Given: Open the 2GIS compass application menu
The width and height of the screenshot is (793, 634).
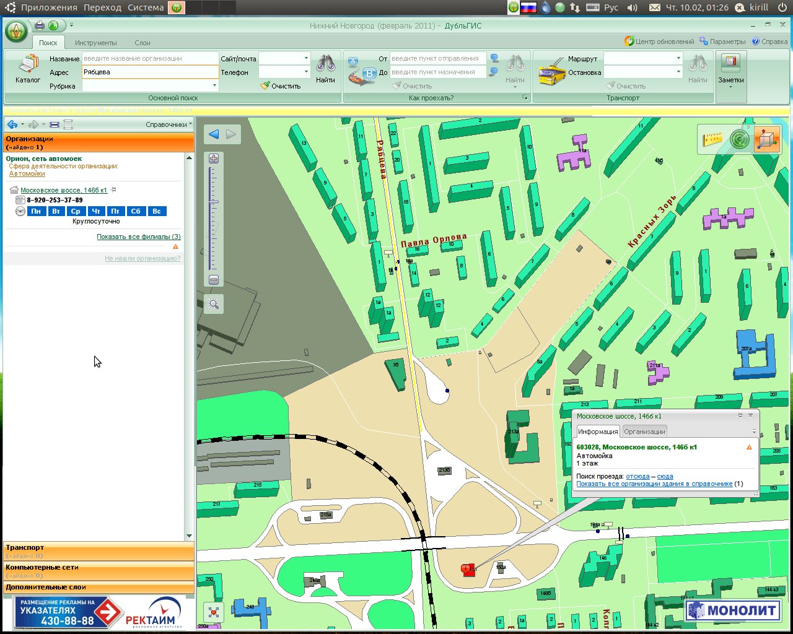Looking at the screenshot, I should (x=17, y=31).
